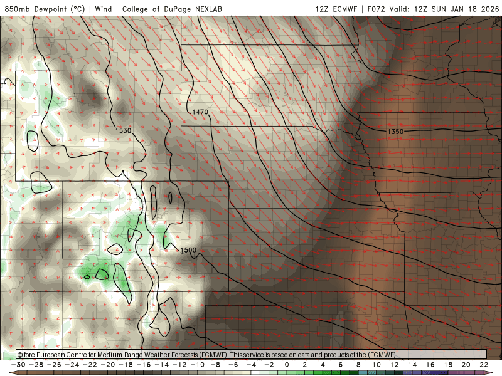Click the -16 value on the color scale
This screenshot has height=376, width=502.
(144, 365)
